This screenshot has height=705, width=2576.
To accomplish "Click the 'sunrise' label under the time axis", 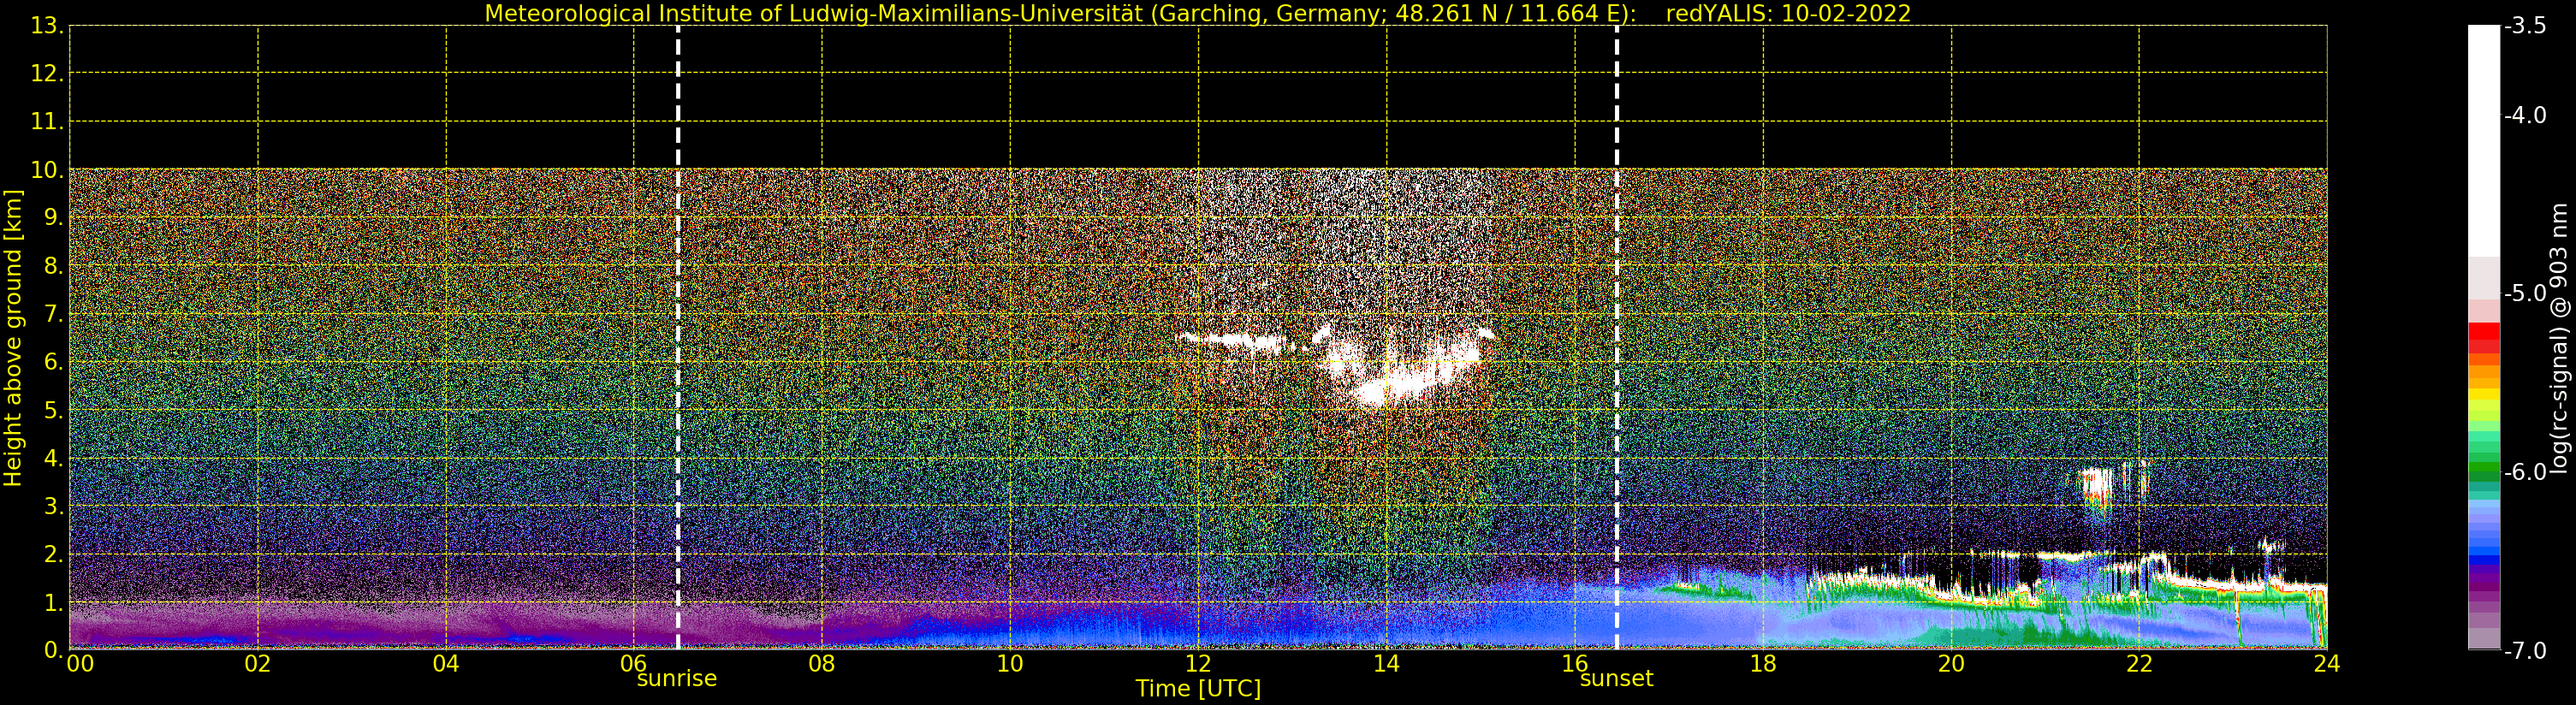I will (x=677, y=679).
